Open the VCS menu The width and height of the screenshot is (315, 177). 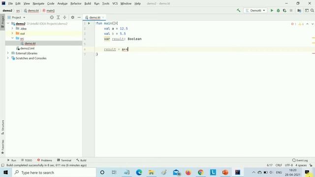pos(115,3)
